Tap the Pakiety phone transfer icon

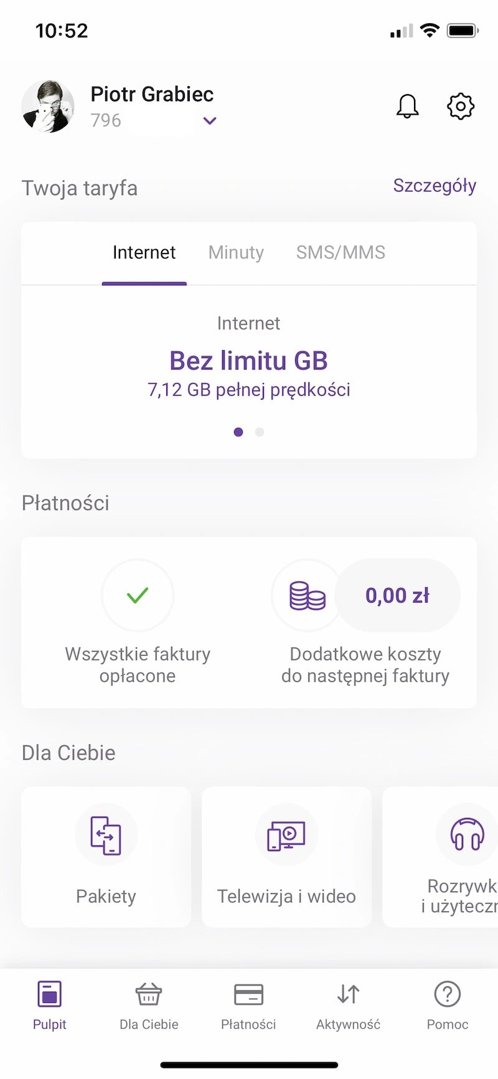(x=106, y=835)
